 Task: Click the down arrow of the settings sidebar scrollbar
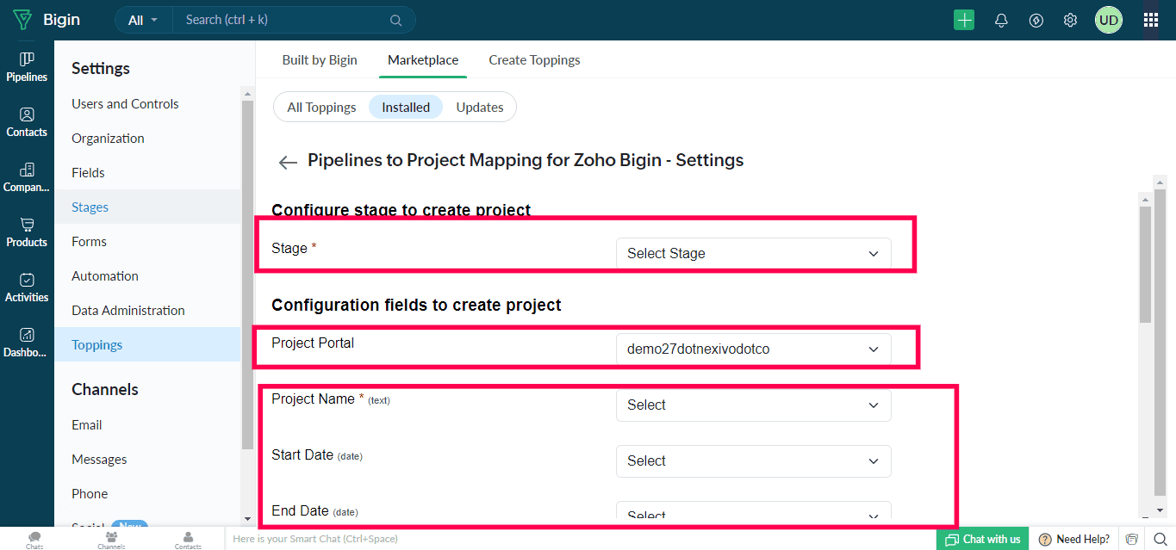point(248,519)
